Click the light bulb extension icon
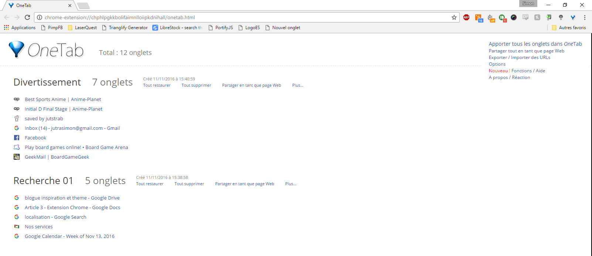Viewport: 592px width, 256px height. point(561,17)
